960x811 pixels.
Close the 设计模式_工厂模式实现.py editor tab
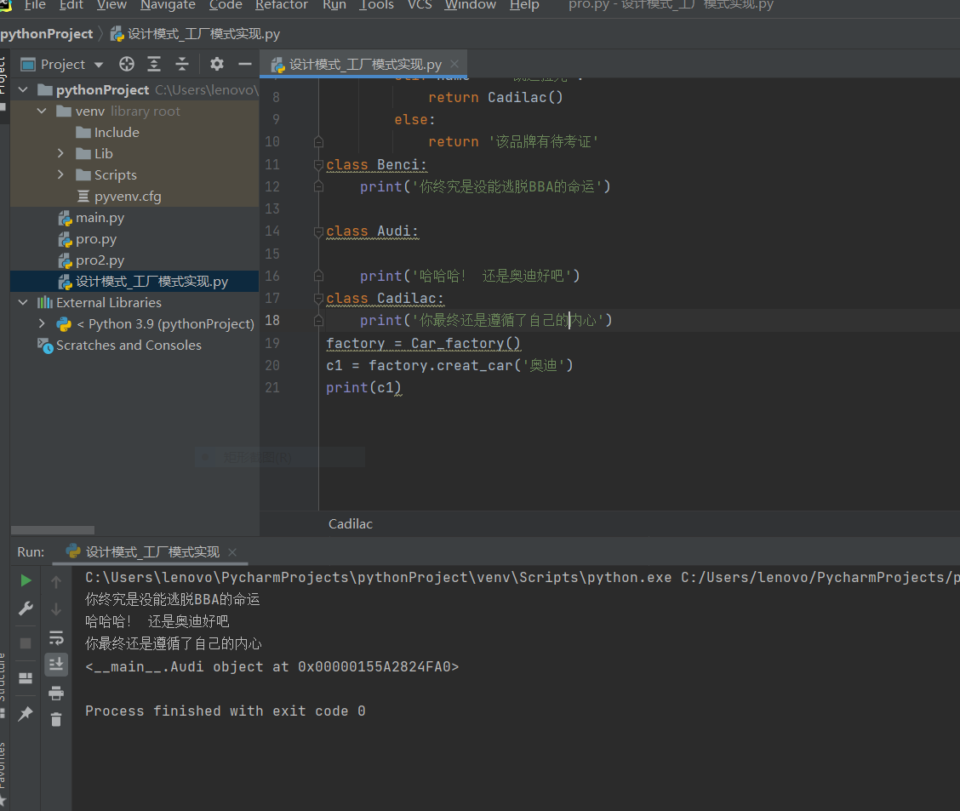[454, 64]
